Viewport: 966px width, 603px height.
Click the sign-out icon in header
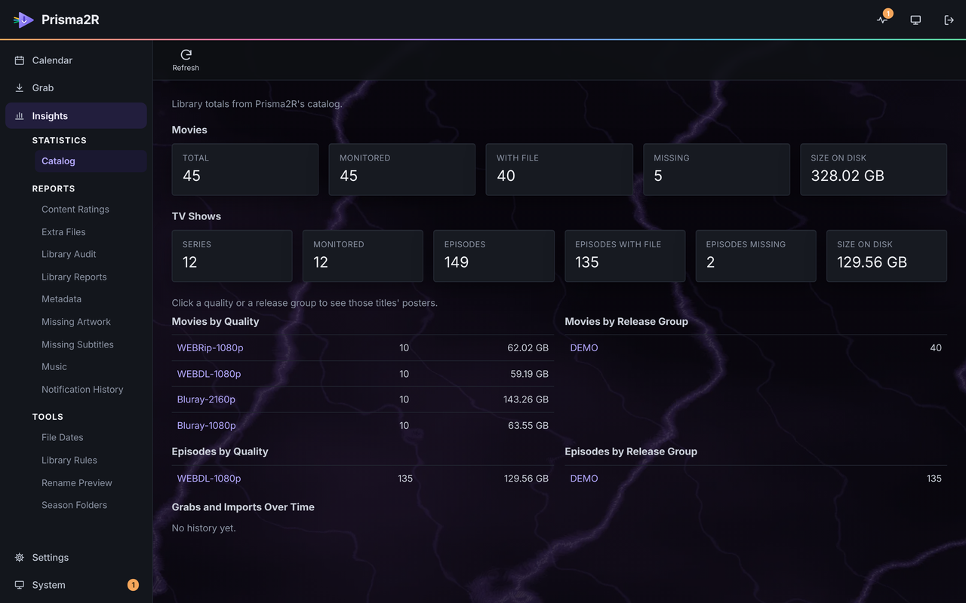tap(949, 20)
